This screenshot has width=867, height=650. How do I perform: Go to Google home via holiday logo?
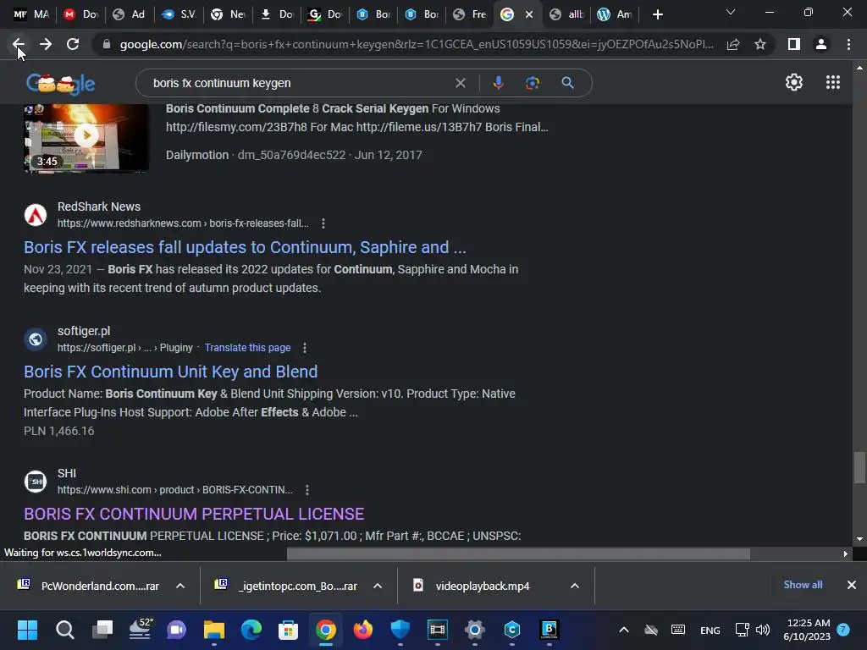[x=61, y=84]
